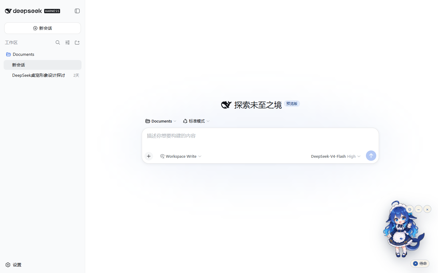Open desktop pet settings gear icon

pos(410,209)
